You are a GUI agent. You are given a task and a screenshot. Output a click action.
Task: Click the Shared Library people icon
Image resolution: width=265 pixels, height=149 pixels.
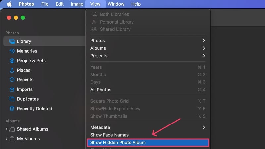[94, 29]
